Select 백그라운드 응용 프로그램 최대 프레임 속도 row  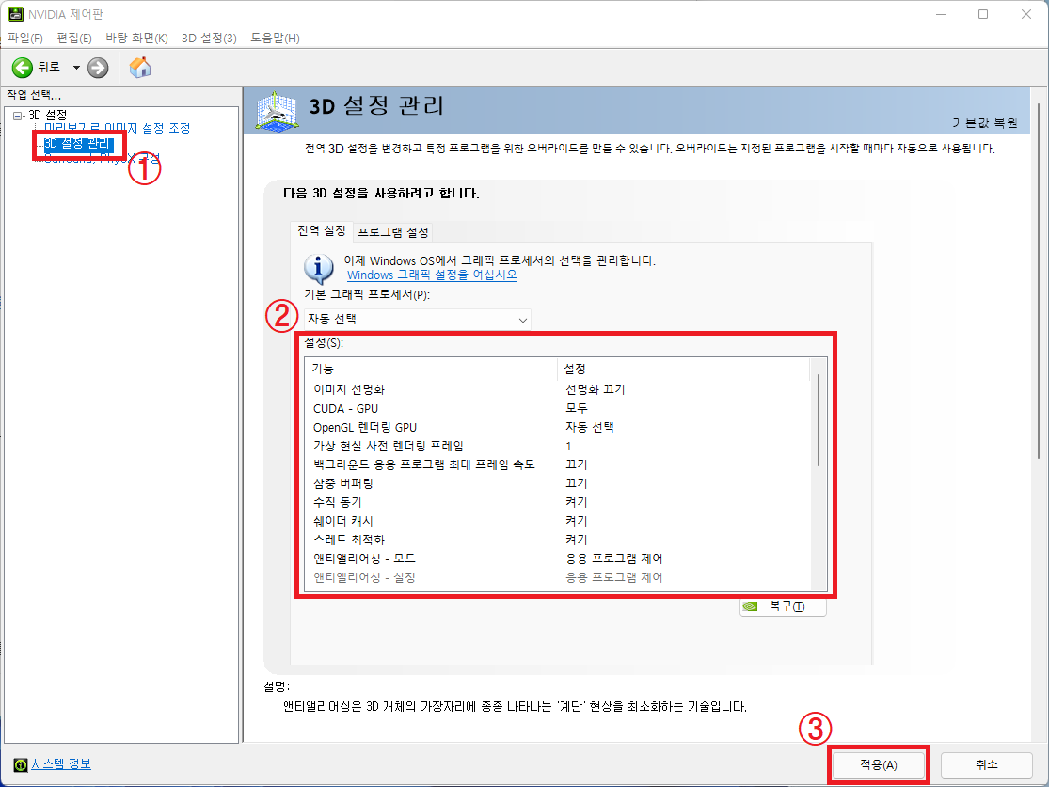(558, 464)
